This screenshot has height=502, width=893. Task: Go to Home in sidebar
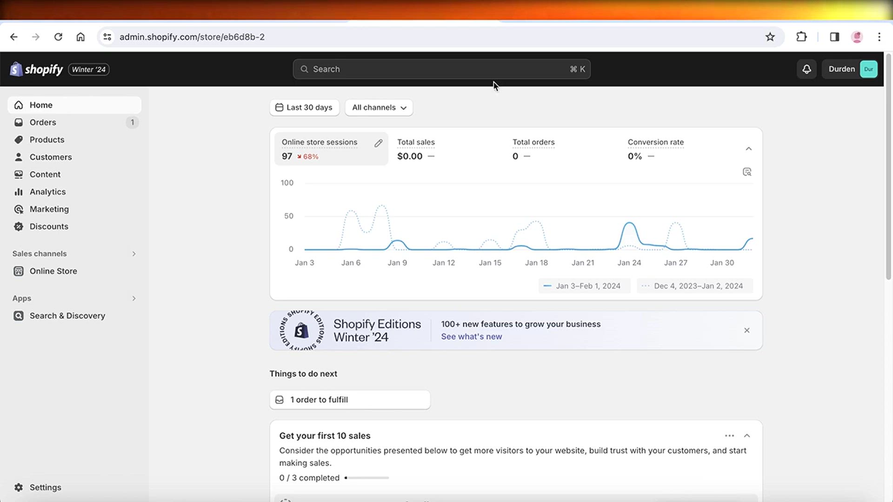(x=74, y=105)
